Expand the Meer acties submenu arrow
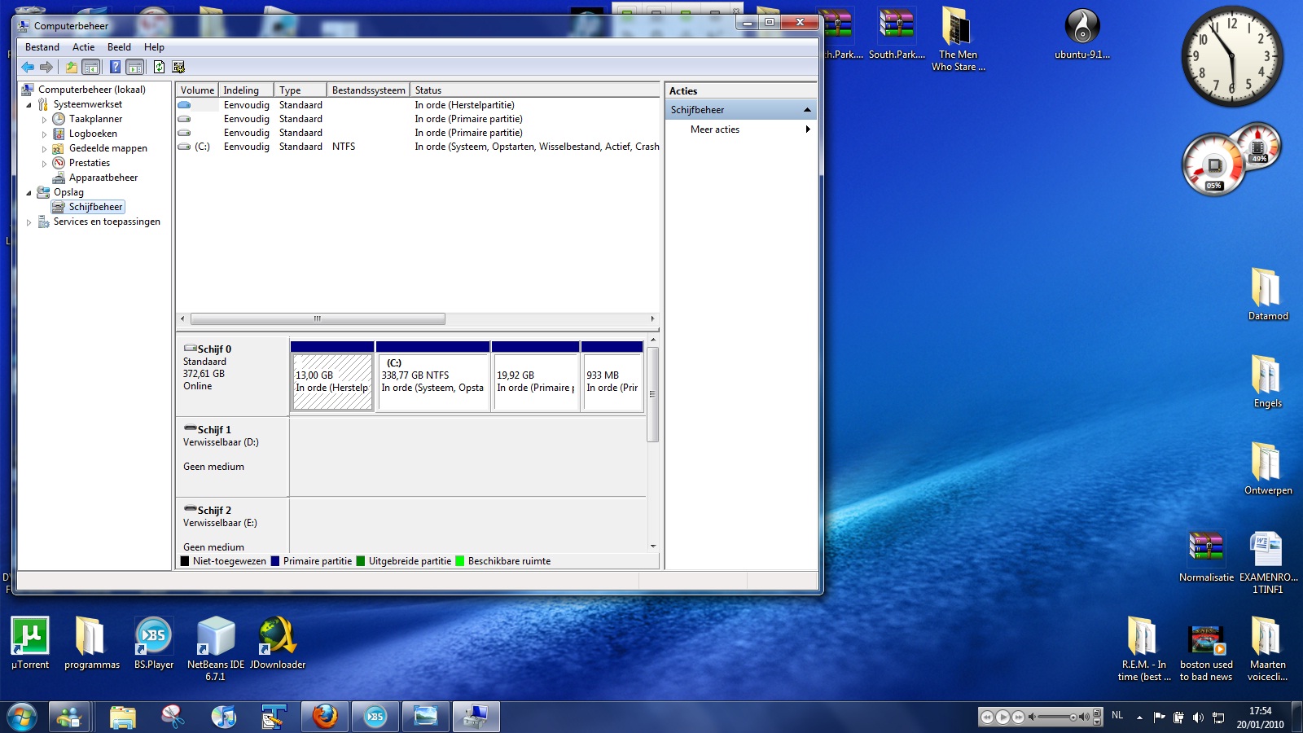 [x=807, y=129]
